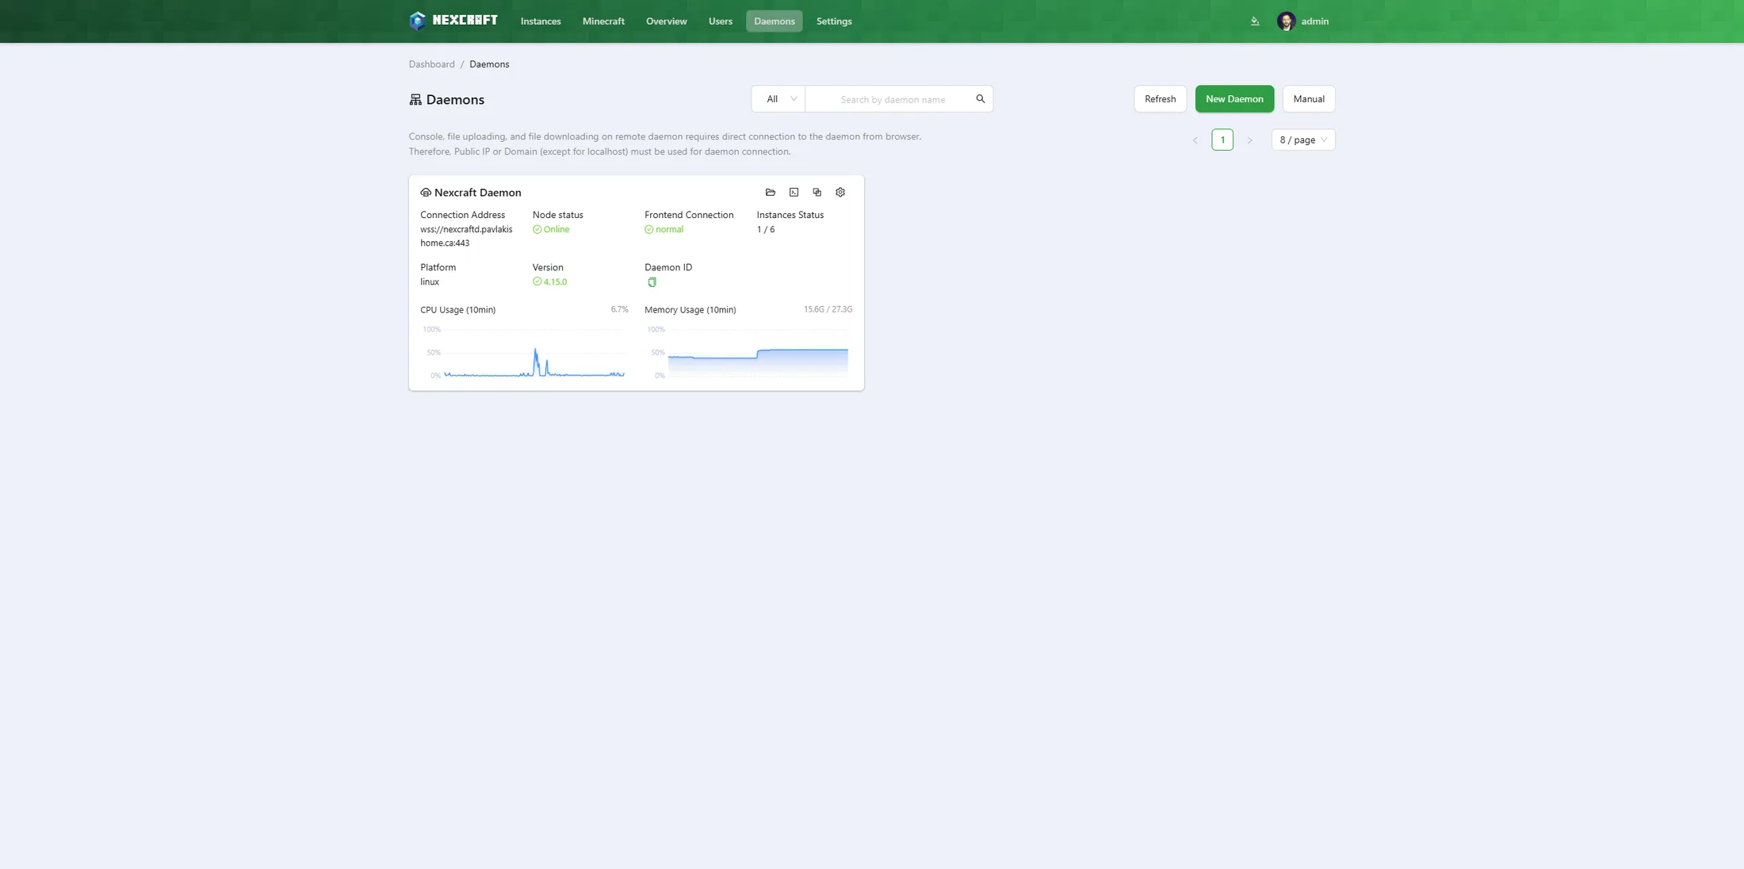Click the Nexcraft Daemon card title
The height and width of the screenshot is (869, 1744).
tap(477, 193)
